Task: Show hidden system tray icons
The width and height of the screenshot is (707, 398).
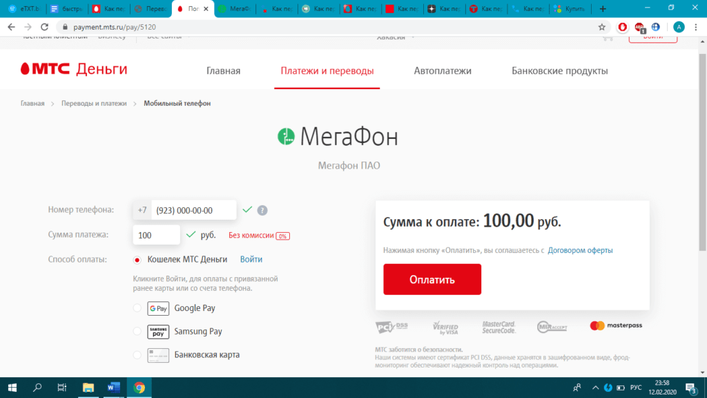Action: click(590, 387)
